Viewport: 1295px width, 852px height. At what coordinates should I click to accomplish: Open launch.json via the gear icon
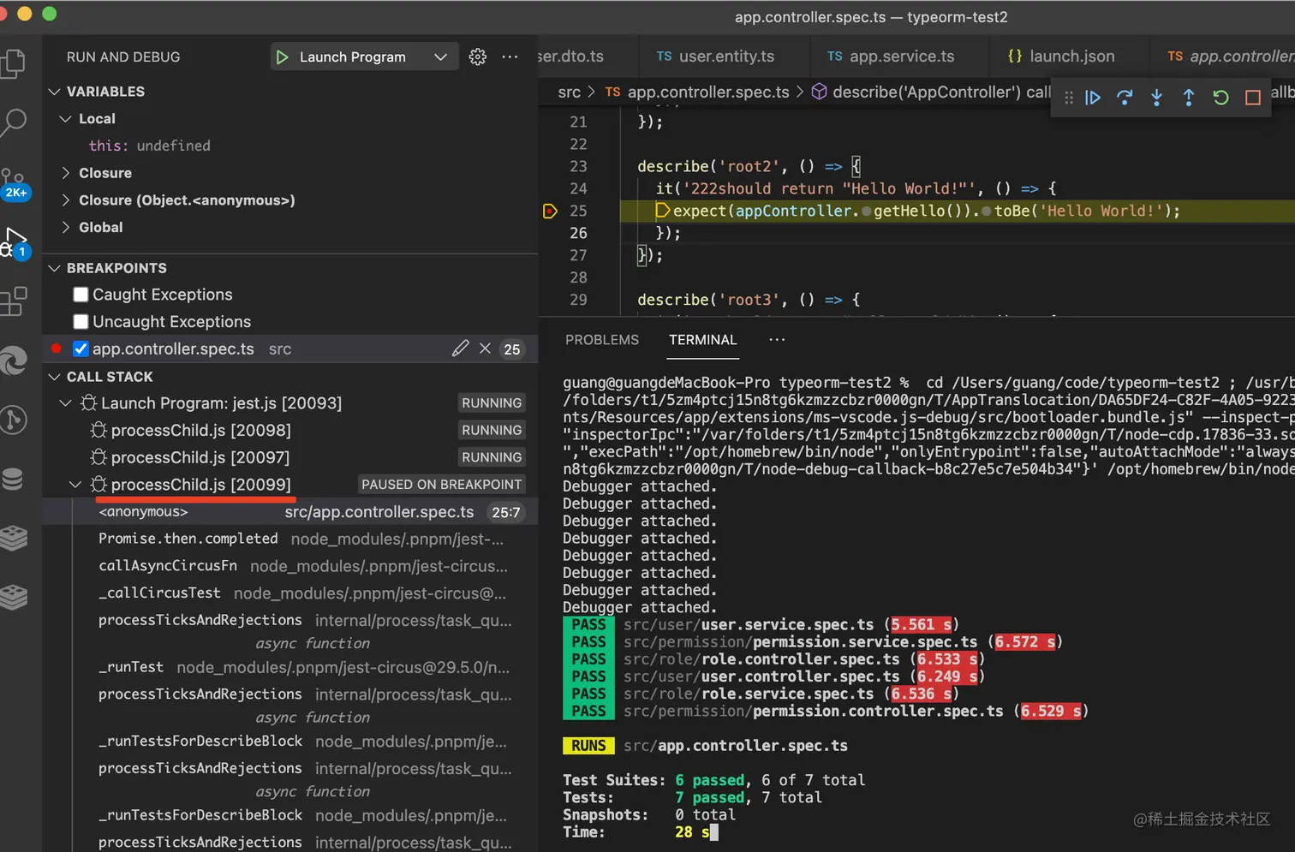pyautogui.click(x=478, y=57)
